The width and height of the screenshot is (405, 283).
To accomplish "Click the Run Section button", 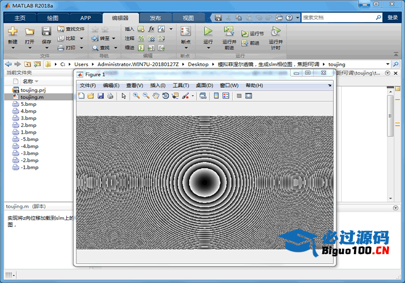I will coord(253,33).
